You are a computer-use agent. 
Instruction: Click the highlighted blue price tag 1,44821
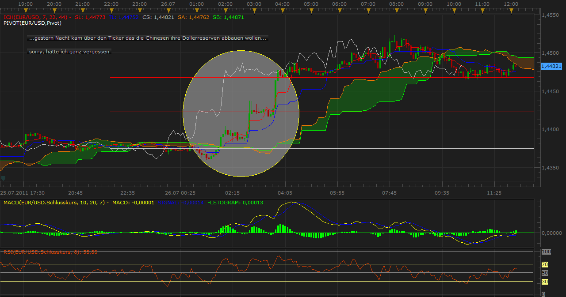tap(552, 66)
